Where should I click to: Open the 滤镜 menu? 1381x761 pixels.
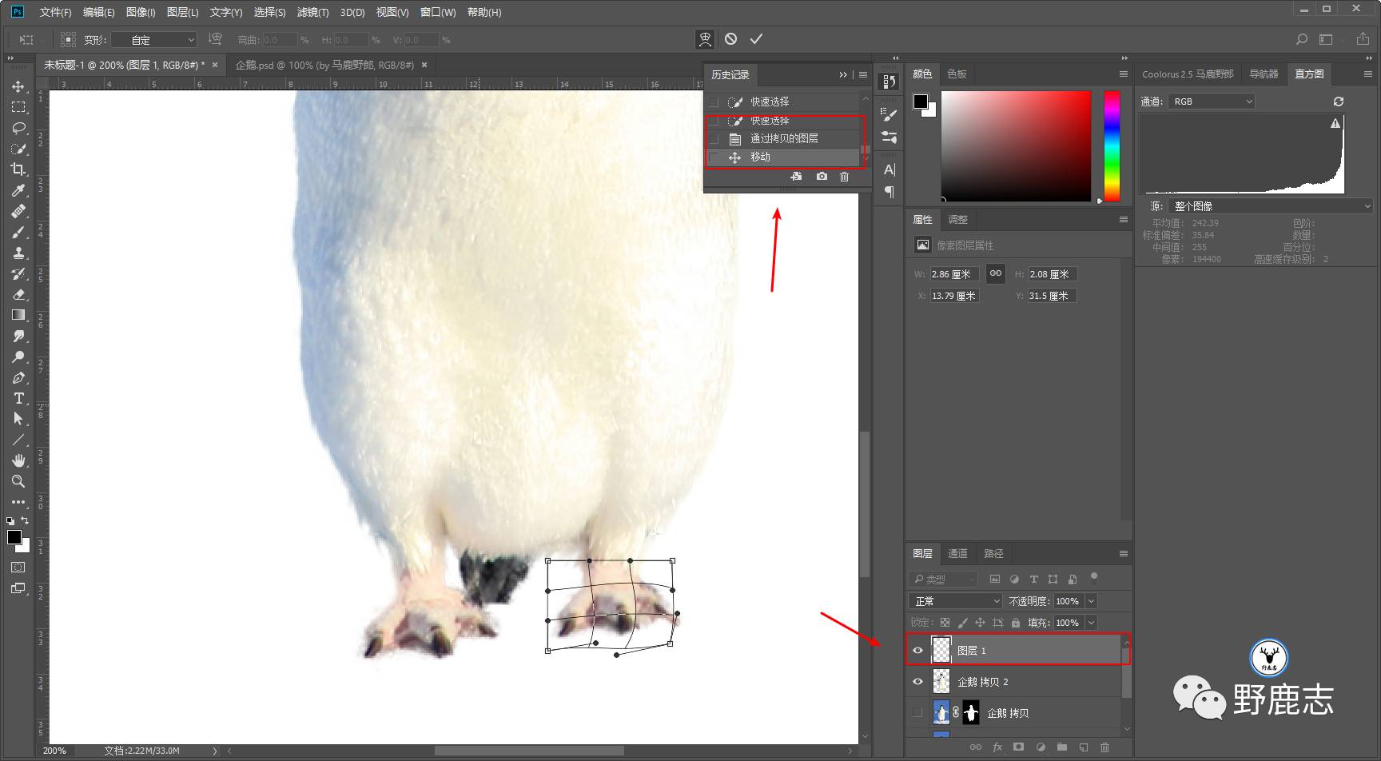312,12
